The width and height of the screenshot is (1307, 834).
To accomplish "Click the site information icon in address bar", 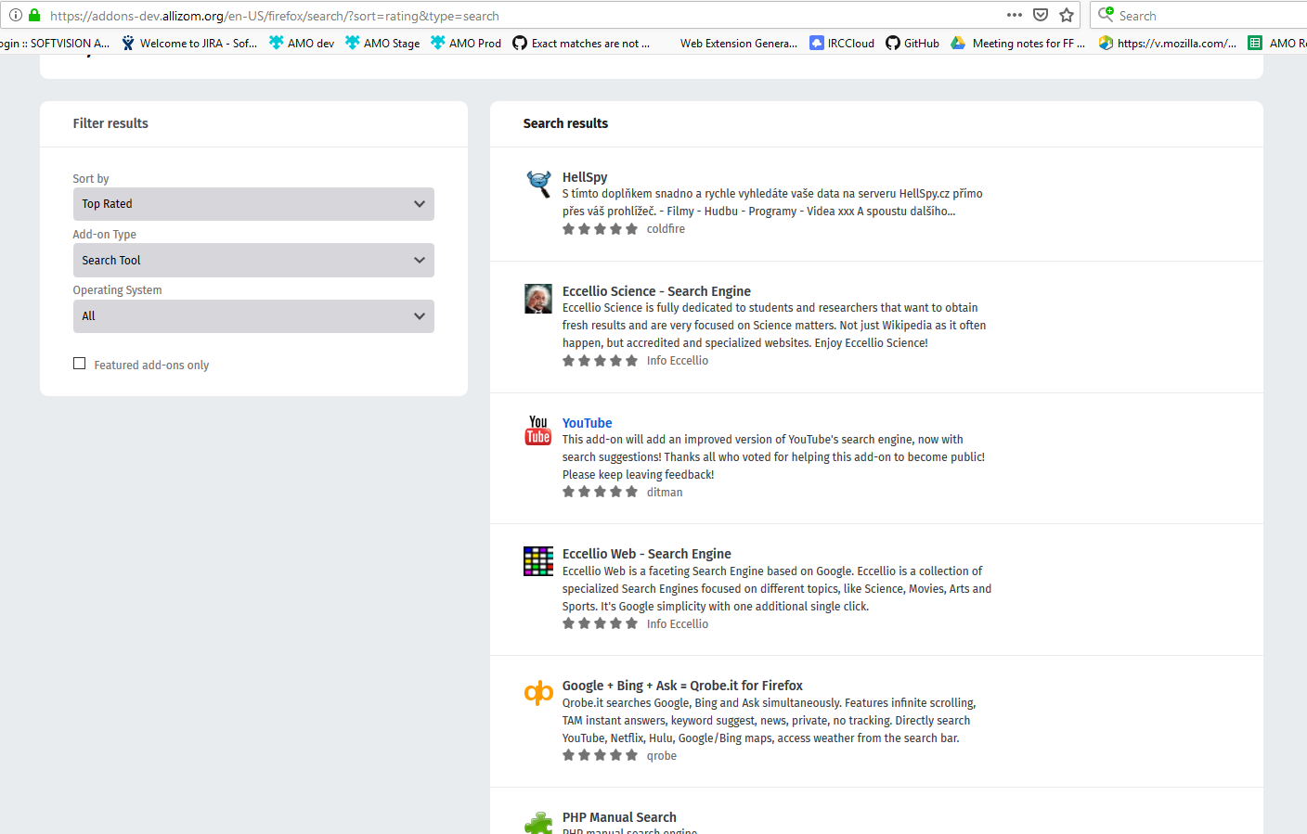I will [x=16, y=15].
